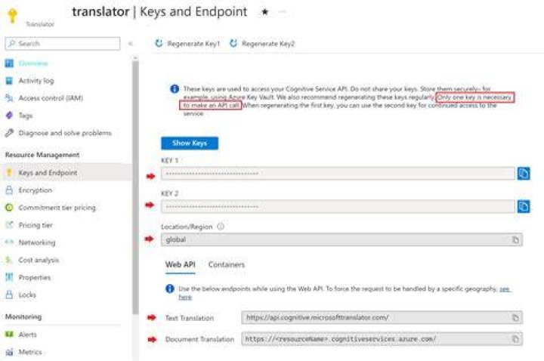This screenshot has width=544, height=361.
Task: Favorite the resource with the star icon
Action: tap(265, 12)
